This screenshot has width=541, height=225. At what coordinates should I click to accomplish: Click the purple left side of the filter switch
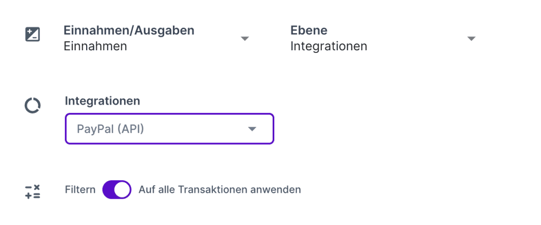click(109, 189)
